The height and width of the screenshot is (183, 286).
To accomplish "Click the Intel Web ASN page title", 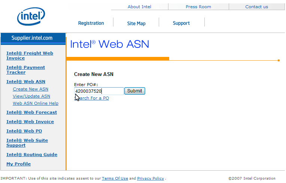I will click(x=110, y=44).
